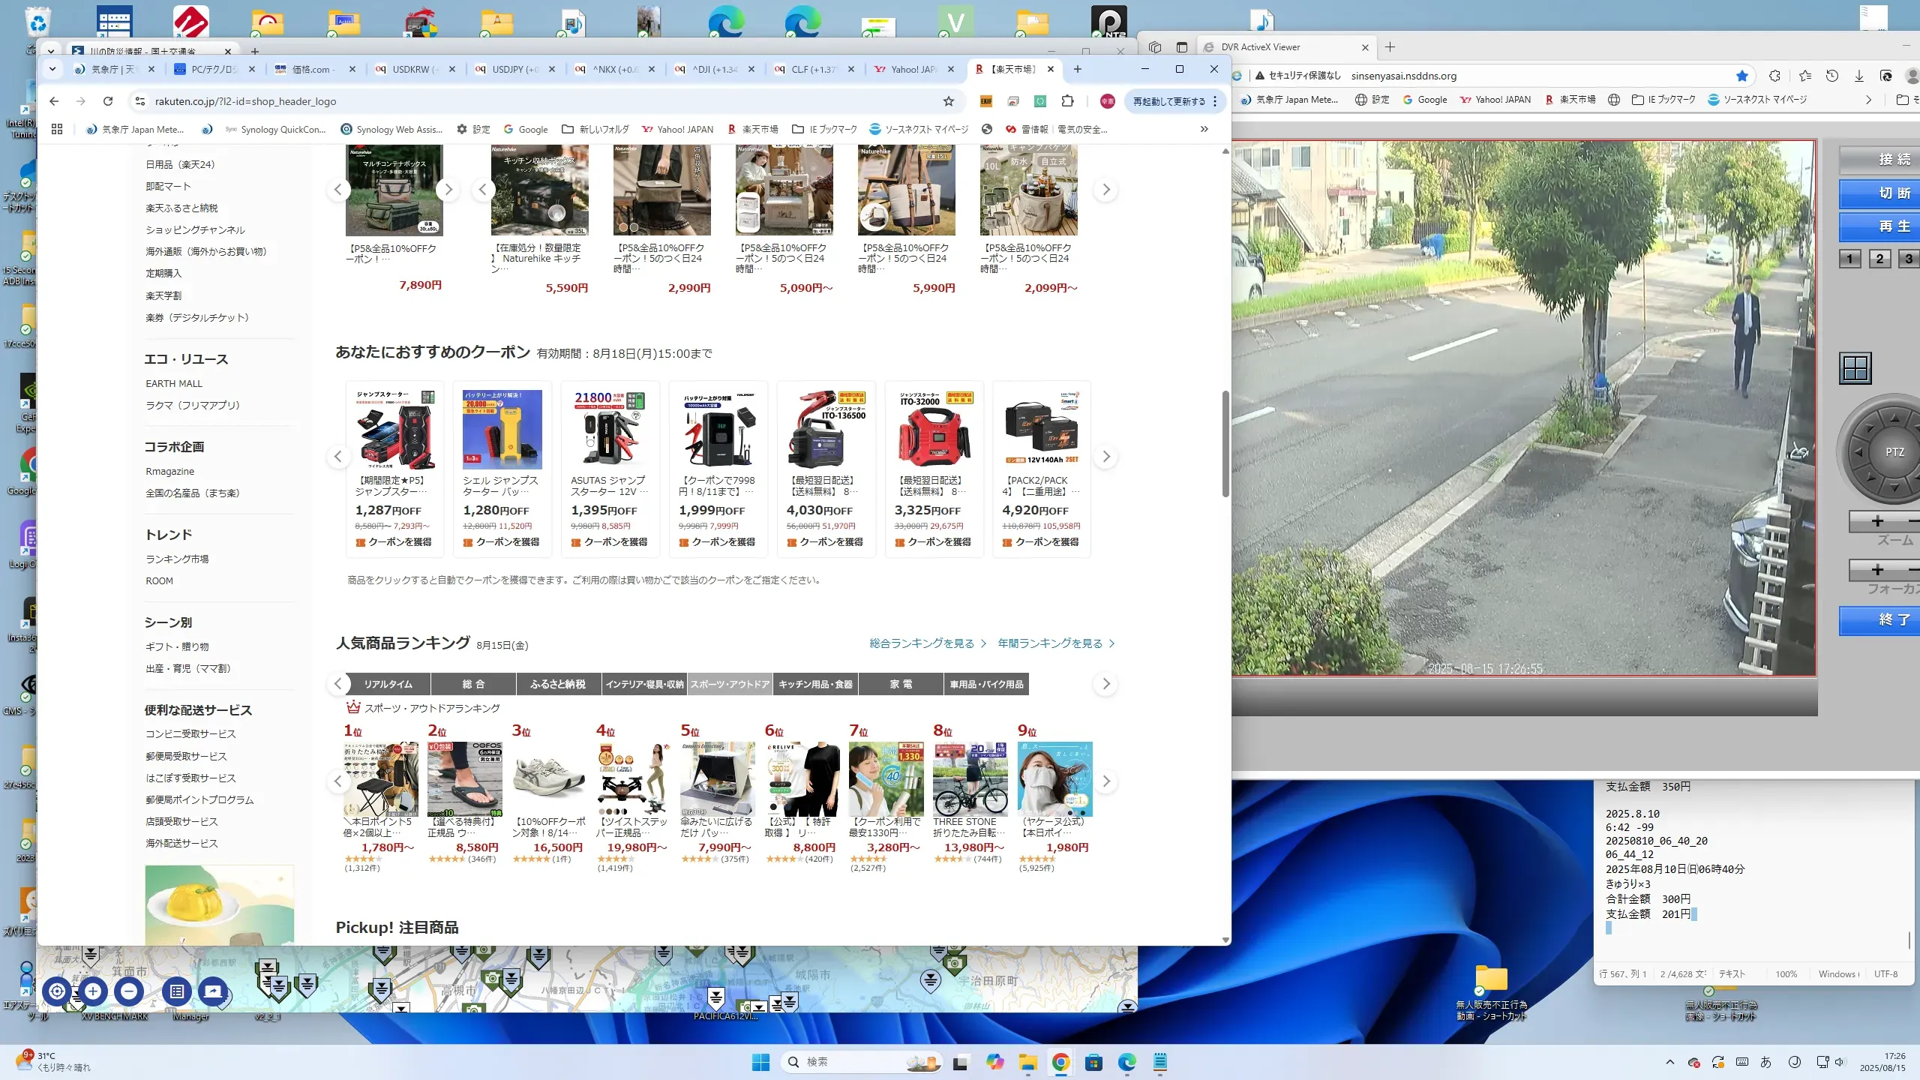Select the 家電 ranking tab
Viewport: 1920px width, 1080px height.
pos(901,684)
